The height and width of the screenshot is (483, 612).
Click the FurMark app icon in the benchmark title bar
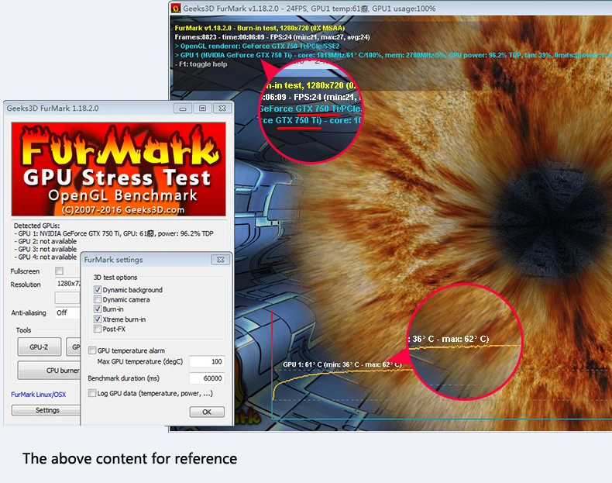pyautogui.click(x=176, y=9)
